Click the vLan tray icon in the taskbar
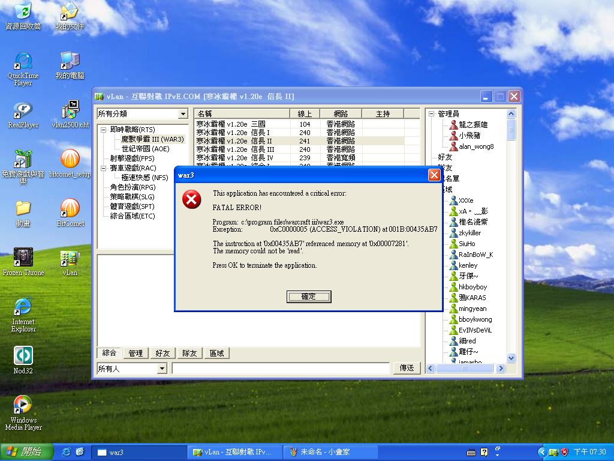614x461 pixels. [553, 453]
